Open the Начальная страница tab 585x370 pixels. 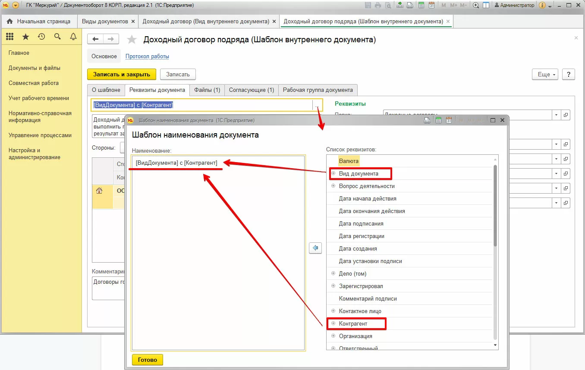click(39, 21)
